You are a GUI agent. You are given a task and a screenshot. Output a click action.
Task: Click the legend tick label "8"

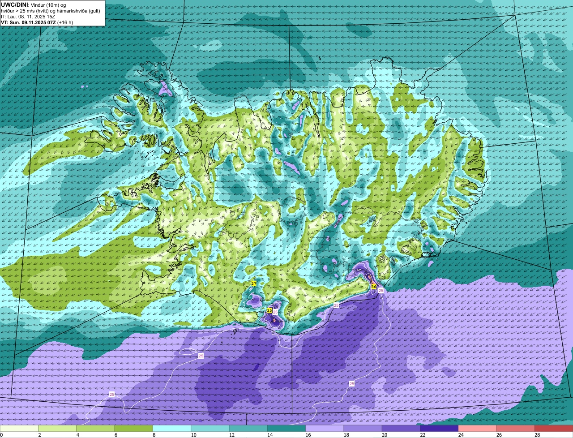pos(154,435)
